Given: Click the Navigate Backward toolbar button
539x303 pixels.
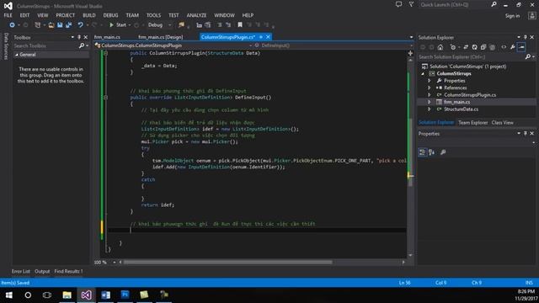Looking at the screenshot, I should pyautogui.click(x=12, y=25).
